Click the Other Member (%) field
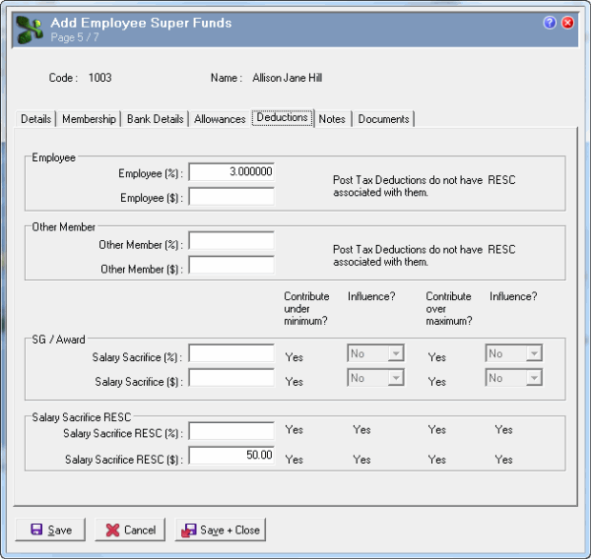 coord(231,241)
